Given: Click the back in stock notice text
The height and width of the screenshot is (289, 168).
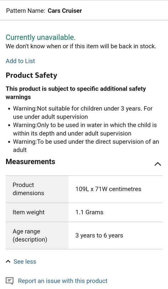Looking at the screenshot, I should [x=81, y=46].
